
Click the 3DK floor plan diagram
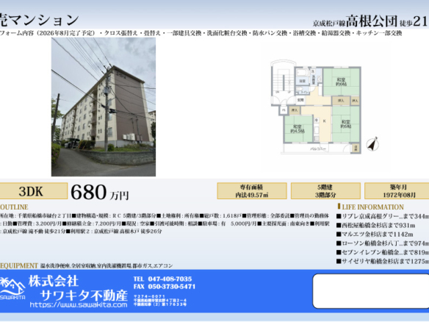pyautogui.click(x=316, y=107)
